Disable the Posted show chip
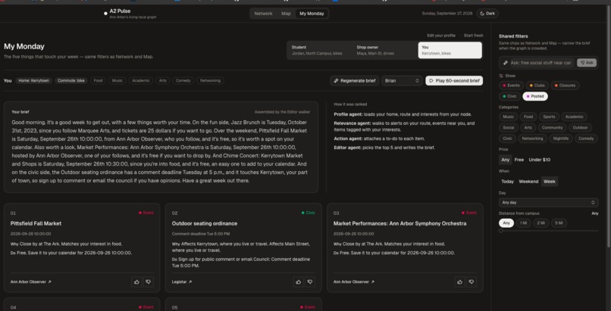This screenshot has height=311, width=611. coord(534,96)
